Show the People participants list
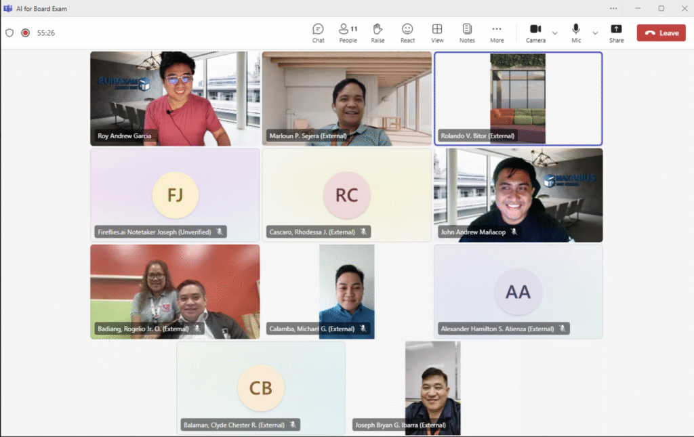Image resolution: width=694 pixels, height=437 pixels. [348, 32]
